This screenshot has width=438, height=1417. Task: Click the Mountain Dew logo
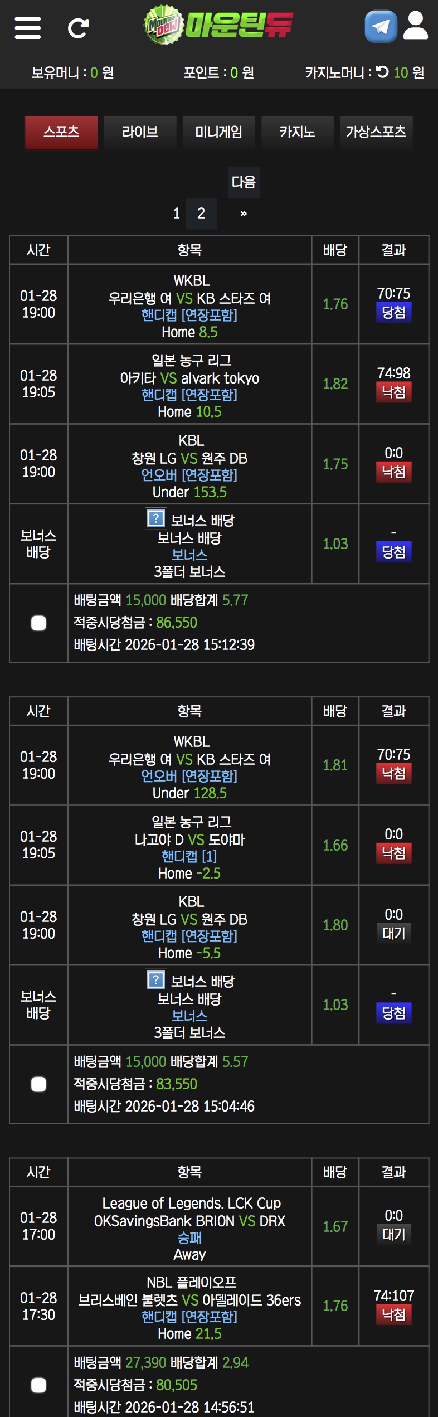pyautogui.click(x=218, y=25)
